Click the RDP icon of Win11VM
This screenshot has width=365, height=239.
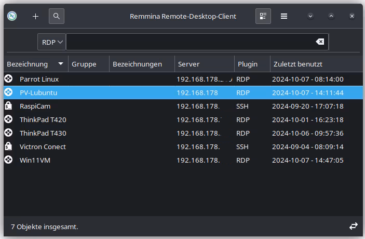pyautogui.click(x=8, y=160)
